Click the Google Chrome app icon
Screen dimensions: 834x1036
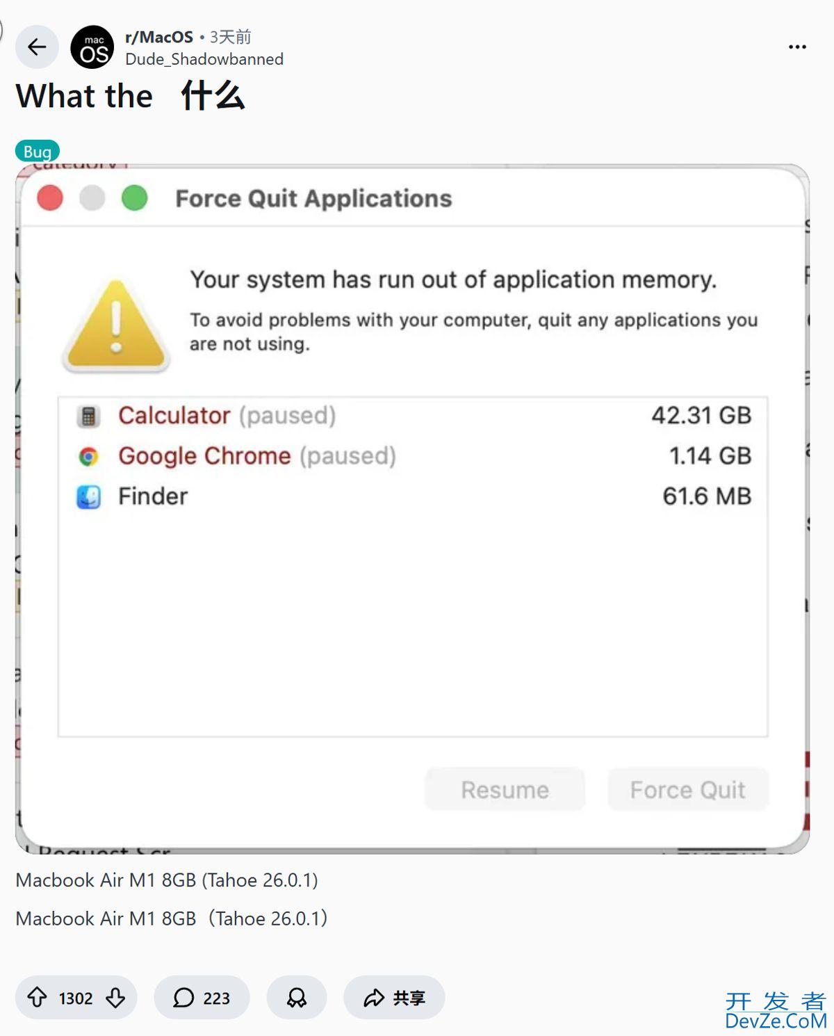click(x=88, y=456)
